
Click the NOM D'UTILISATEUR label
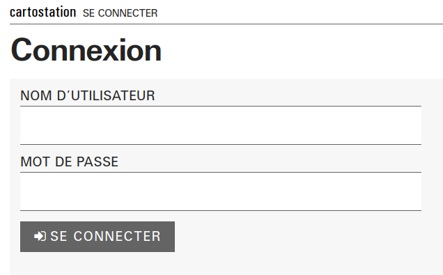point(88,95)
